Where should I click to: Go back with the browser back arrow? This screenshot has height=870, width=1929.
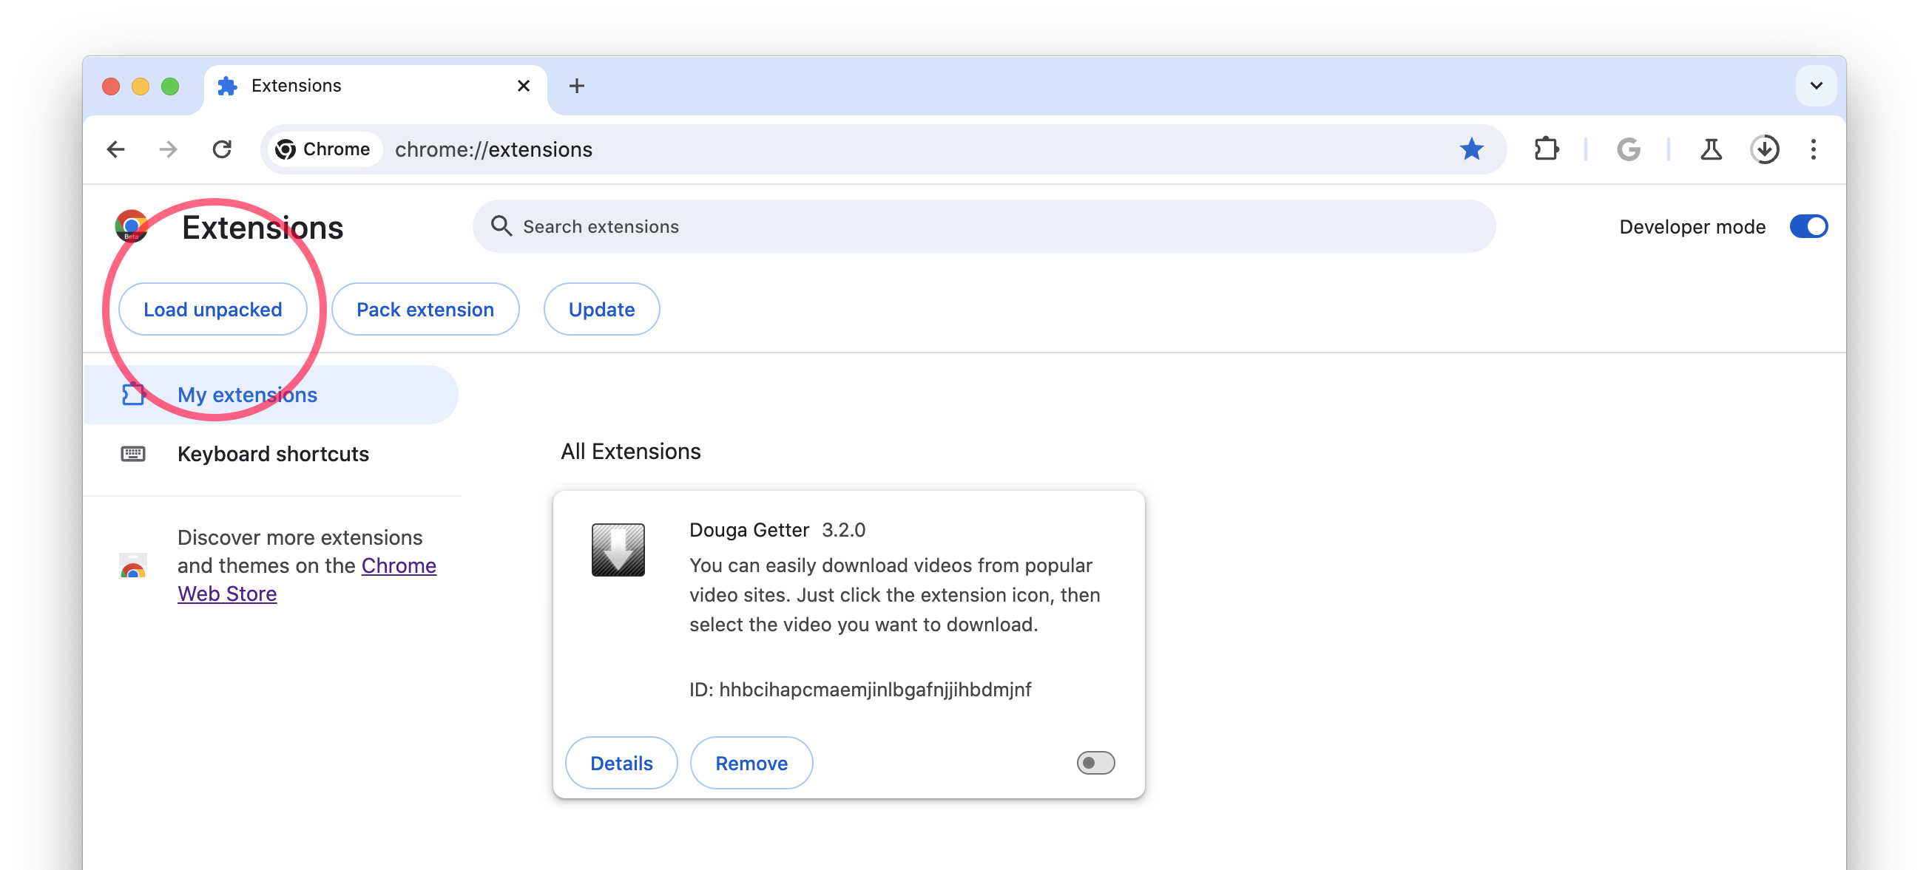click(115, 149)
